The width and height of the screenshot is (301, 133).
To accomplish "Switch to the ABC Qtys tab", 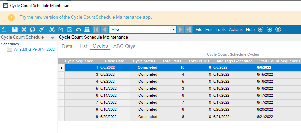I will click(124, 46).
